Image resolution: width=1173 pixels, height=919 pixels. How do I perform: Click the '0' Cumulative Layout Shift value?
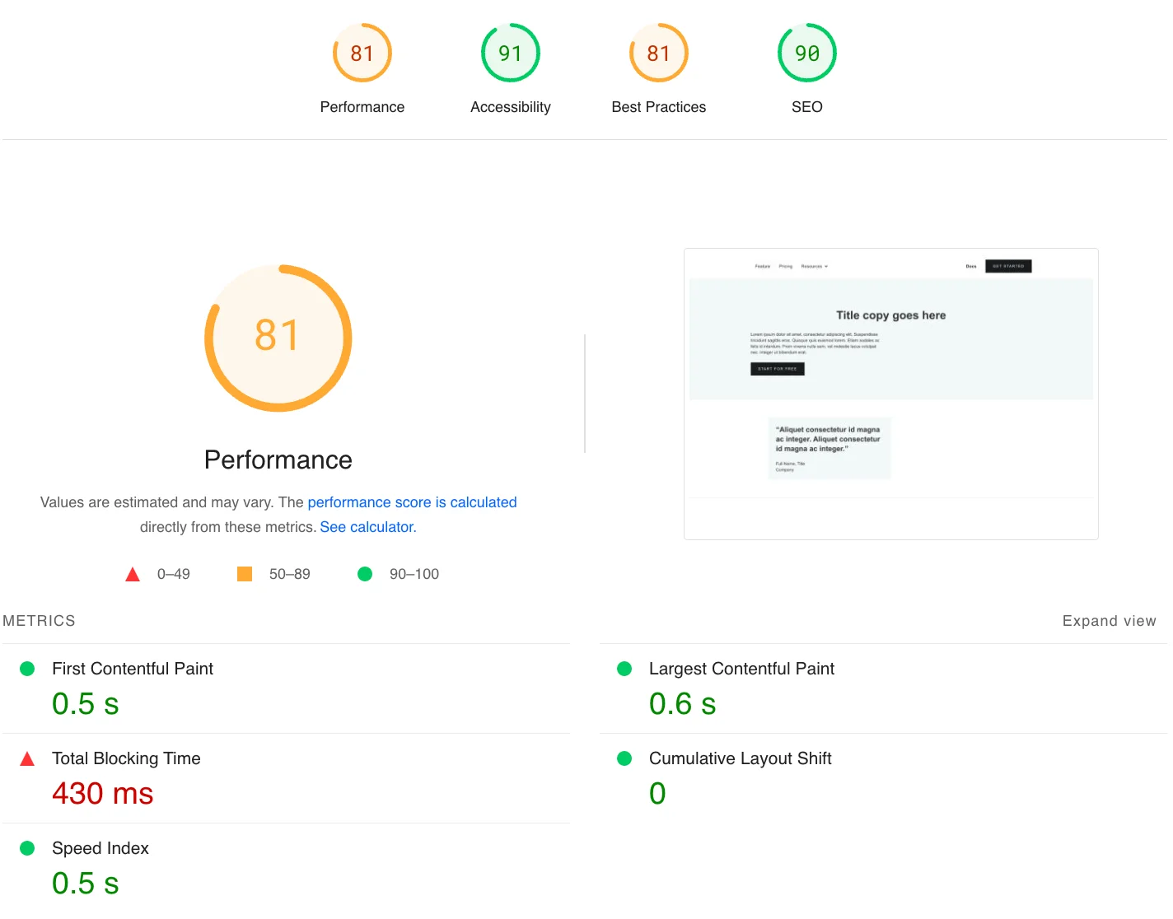tap(657, 794)
